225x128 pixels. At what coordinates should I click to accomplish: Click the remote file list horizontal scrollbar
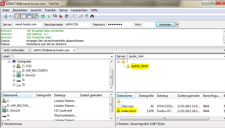pos(165,118)
